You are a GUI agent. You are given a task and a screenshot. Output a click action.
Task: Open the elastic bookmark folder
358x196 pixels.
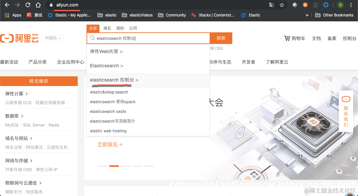[107, 15]
